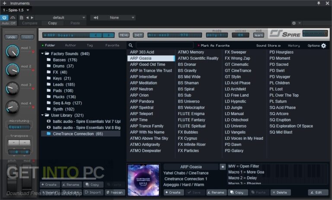Select previous preset in Spire display

click(96, 35)
